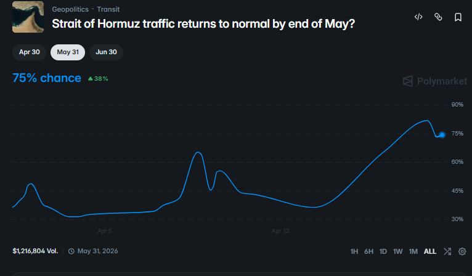Image resolution: width=472 pixels, height=276 pixels.
Task: Show the 1M chart range
Action: point(413,251)
